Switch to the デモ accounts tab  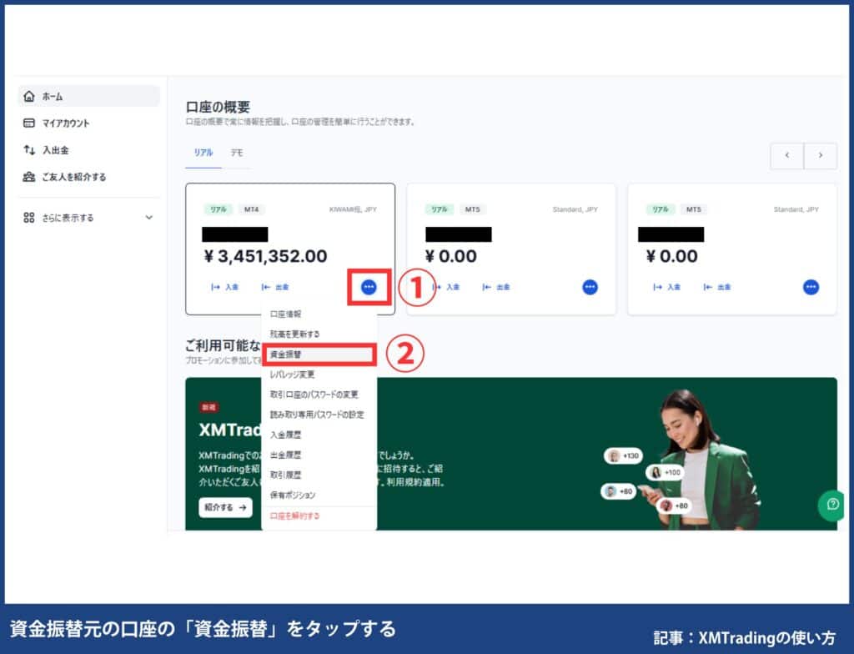click(x=236, y=153)
